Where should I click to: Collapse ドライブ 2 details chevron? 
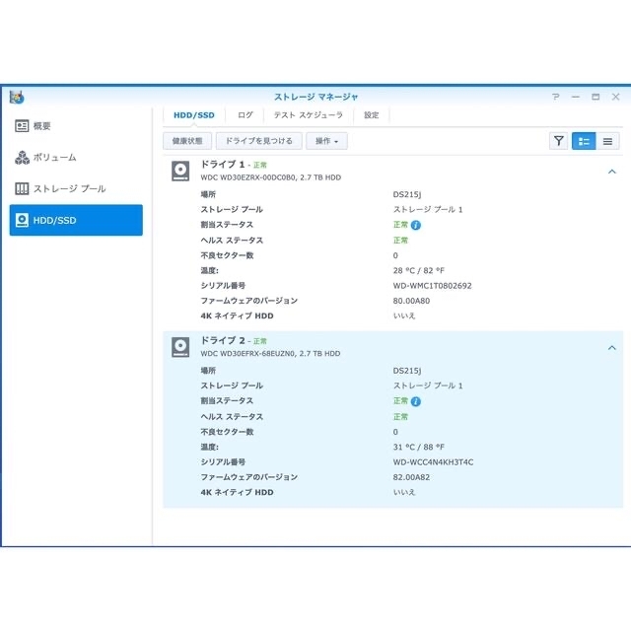(611, 348)
